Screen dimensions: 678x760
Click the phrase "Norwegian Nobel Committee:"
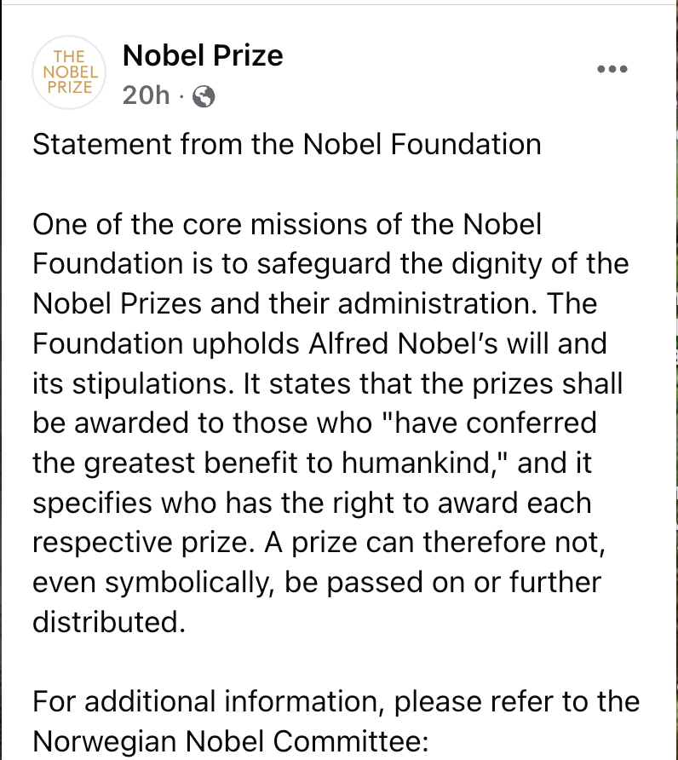[x=229, y=740]
